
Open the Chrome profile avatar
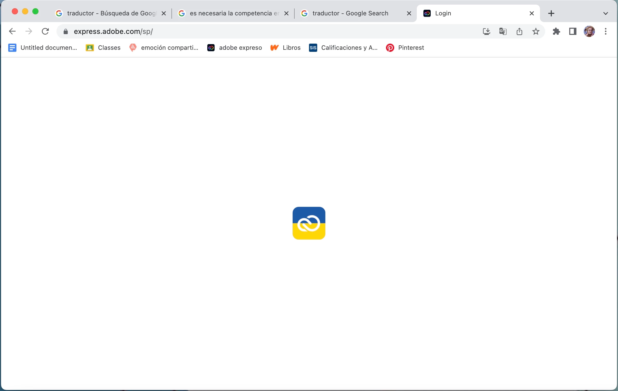pos(589,32)
